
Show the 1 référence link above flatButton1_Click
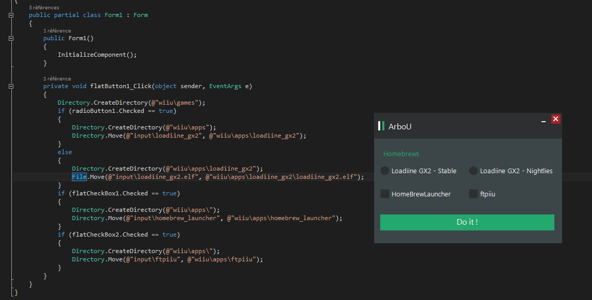point(57,78)
